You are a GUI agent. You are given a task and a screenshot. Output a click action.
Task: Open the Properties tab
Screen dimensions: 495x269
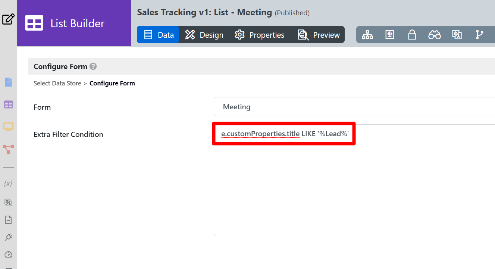(x=259, y=35)
